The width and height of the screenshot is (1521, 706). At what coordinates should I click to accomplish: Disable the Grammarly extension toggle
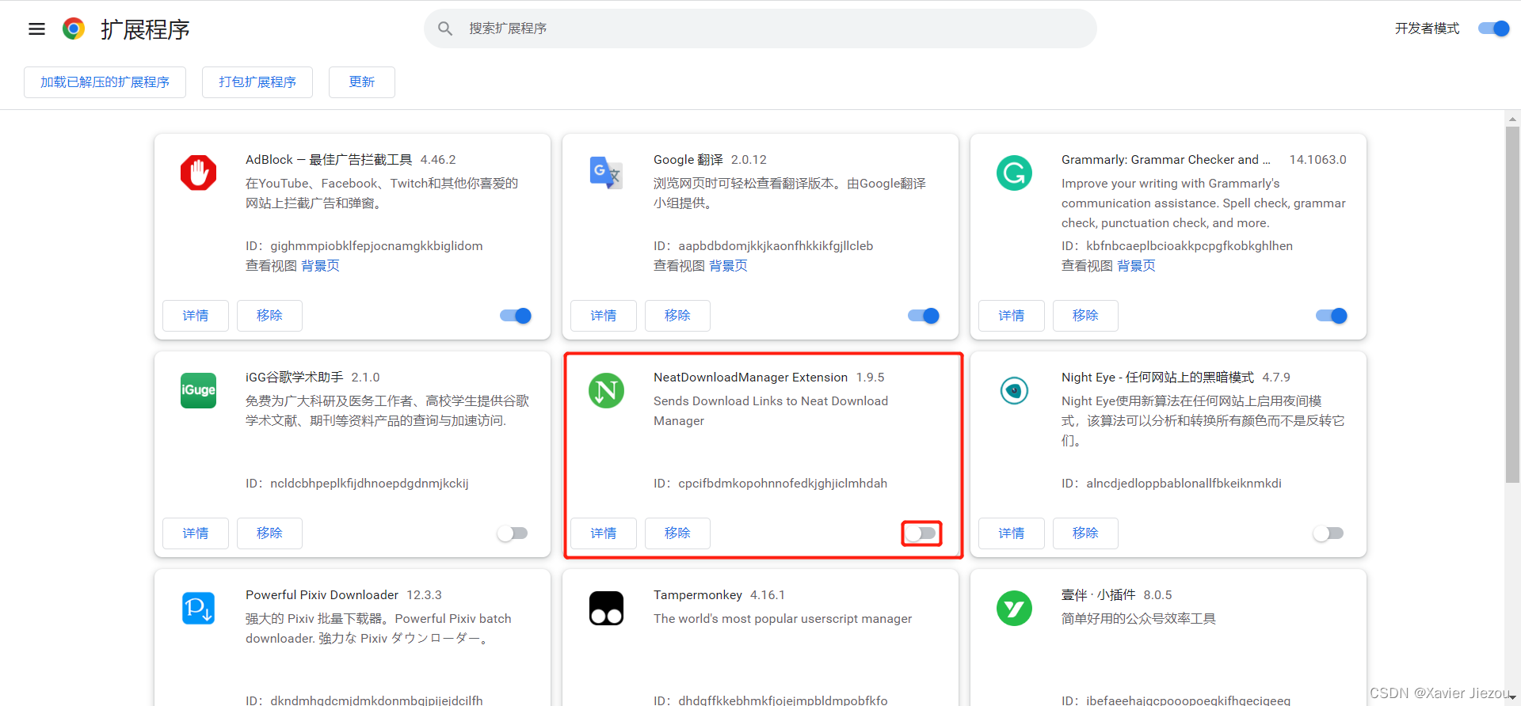(1332, 316)
